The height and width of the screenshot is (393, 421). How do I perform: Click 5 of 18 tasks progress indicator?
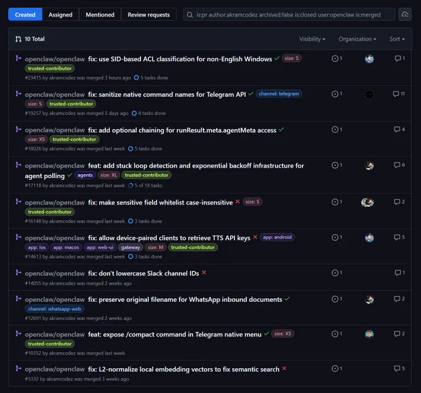point(145,185)
